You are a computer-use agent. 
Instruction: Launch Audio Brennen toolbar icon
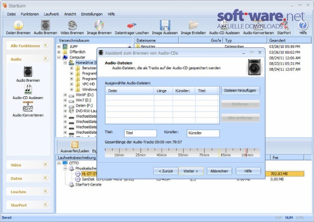point(45,25)
